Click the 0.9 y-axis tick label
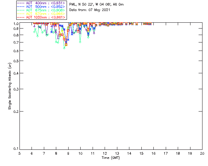 coord(16,29)
